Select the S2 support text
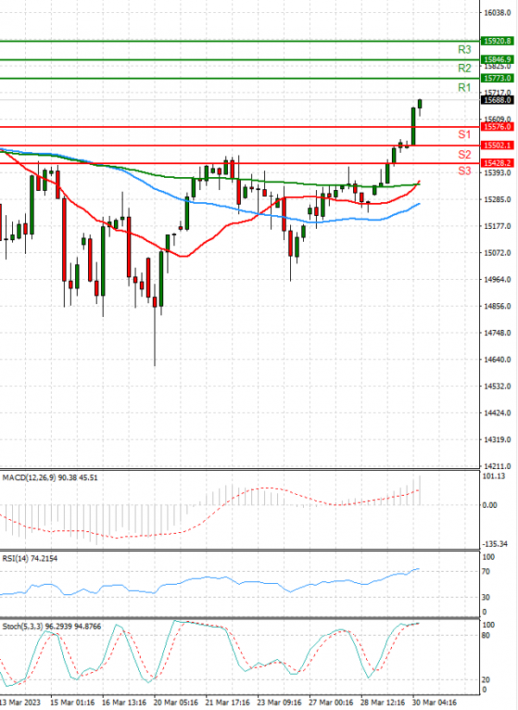518x710 pixels. [464, 155]
